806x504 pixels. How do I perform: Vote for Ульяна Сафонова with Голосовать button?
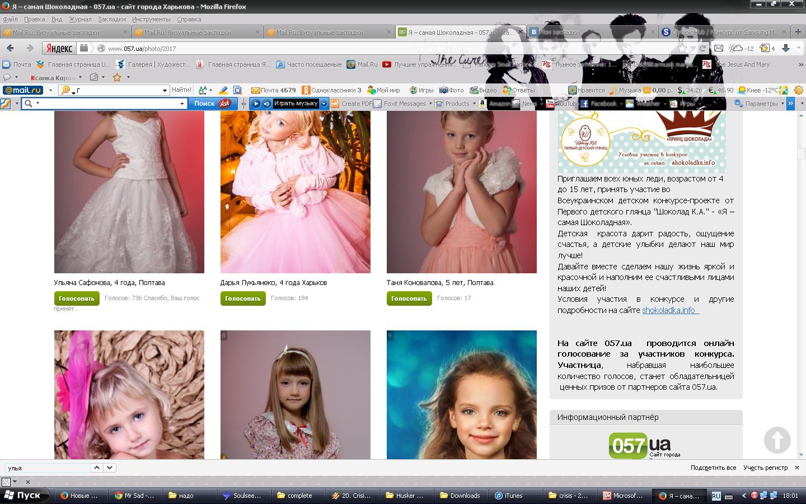coord(77,298)
